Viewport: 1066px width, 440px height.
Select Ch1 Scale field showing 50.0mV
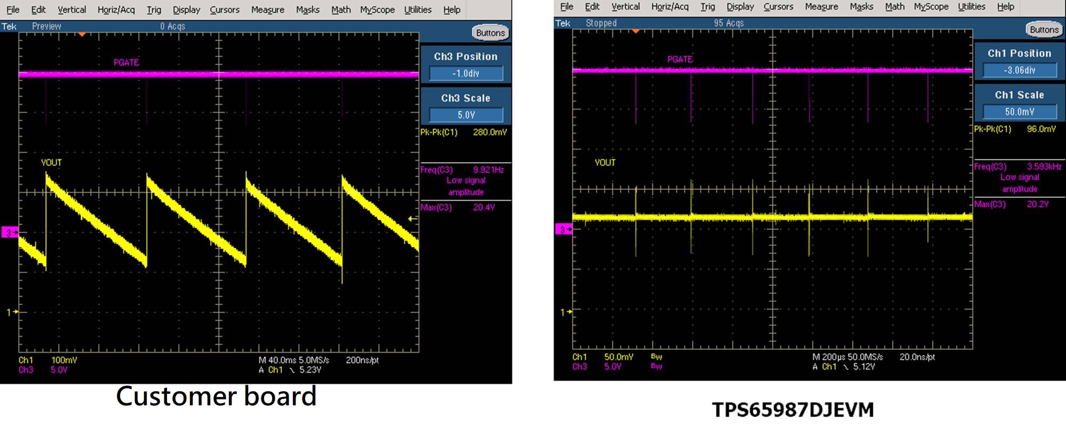pos(1020,111)
